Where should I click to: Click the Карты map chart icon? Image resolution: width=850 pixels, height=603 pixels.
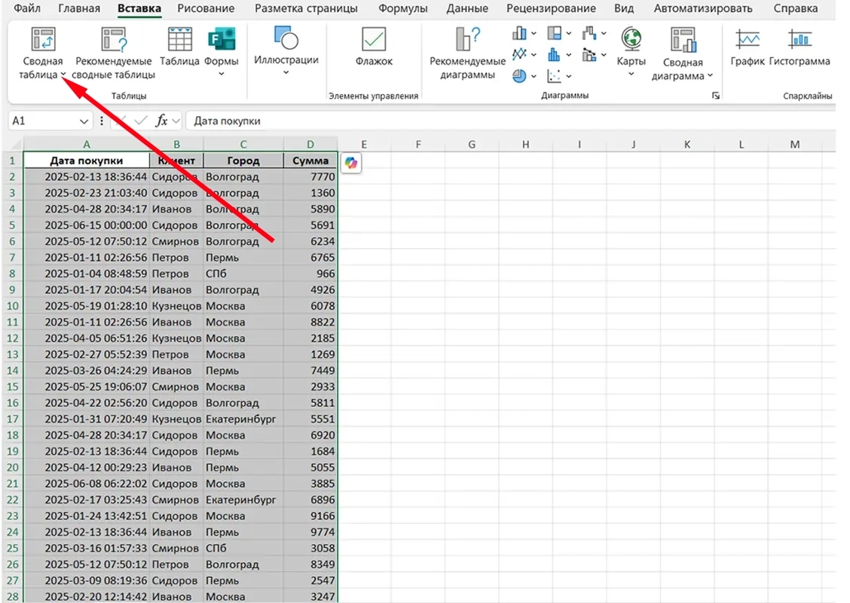click(631, 40)
